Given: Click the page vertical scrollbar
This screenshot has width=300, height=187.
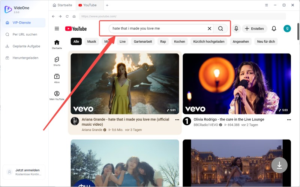Looking at the screenshot, I should [298, 31].
